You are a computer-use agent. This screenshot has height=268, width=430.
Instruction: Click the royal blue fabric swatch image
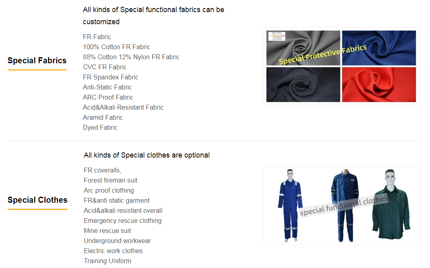tap(379, 48)
